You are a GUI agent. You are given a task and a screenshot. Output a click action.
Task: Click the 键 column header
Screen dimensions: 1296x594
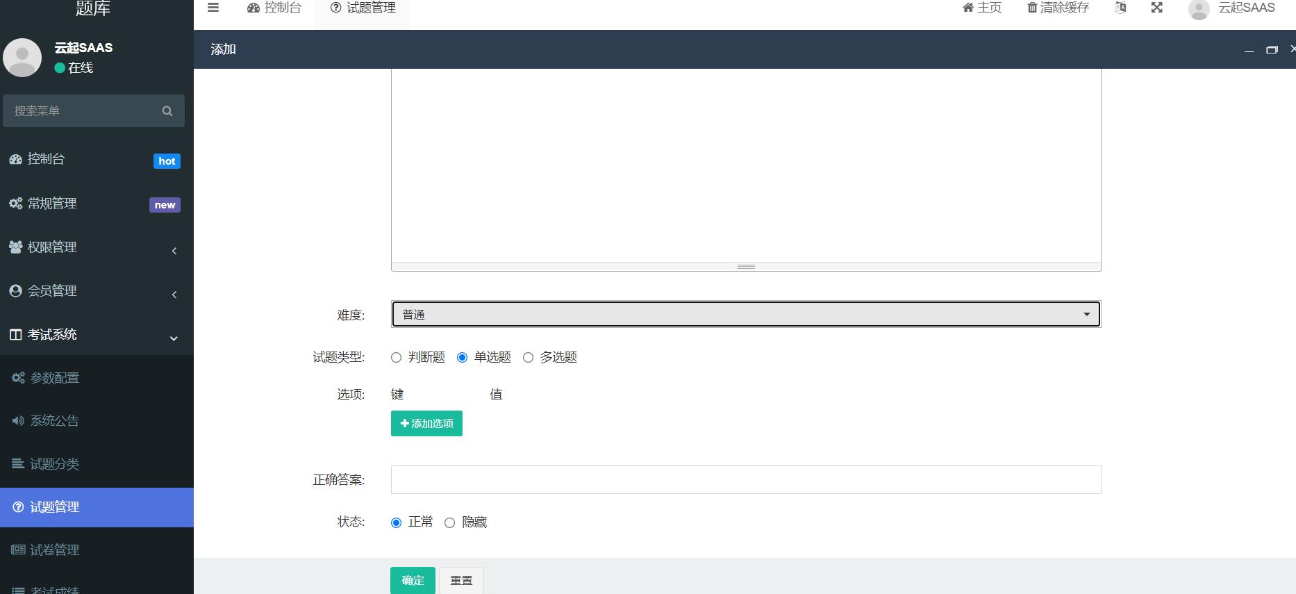click(x=397, y=395)
